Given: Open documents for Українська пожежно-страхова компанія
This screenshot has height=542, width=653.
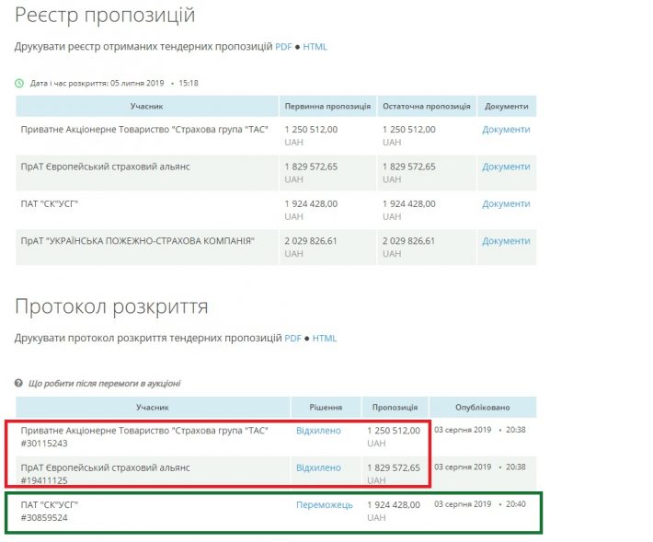Looking at the screenshot, I should click(506, 241).
